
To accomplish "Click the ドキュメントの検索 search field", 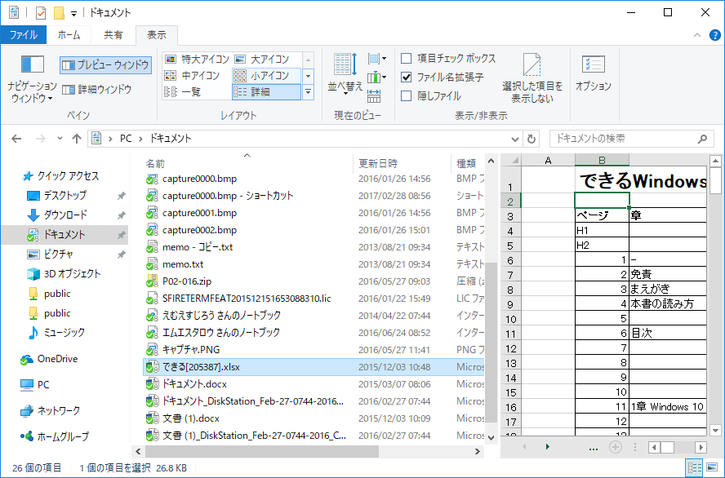I will tap(633, 139).
